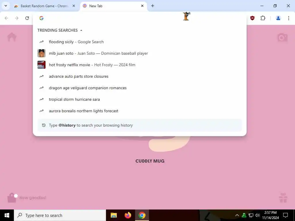Click the trending icon beside flooding sicily
The height and width of the screenshot is (221, 295).
pos(41,42)
